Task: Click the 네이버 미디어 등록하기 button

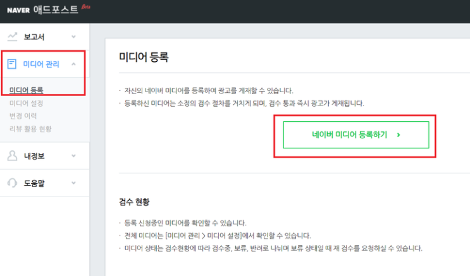Action: point(356,135)
